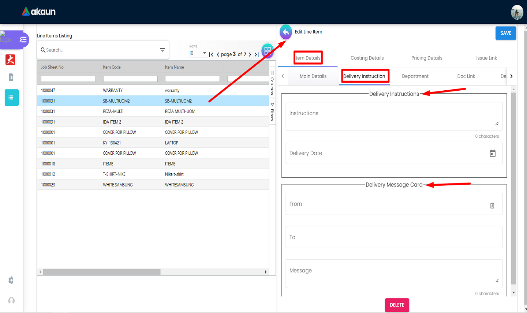Click the SAVE button
Image resolution: width=527 pixels, height=313 pixels.
[505, 33]
